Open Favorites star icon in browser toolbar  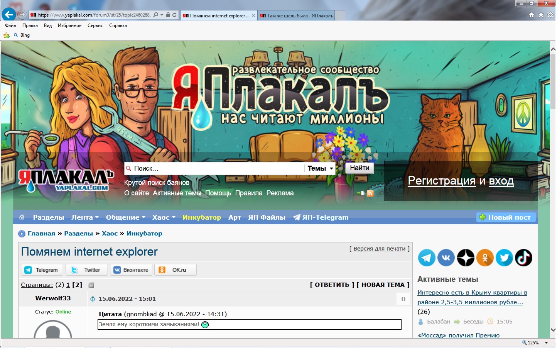(x=541, y=15)
